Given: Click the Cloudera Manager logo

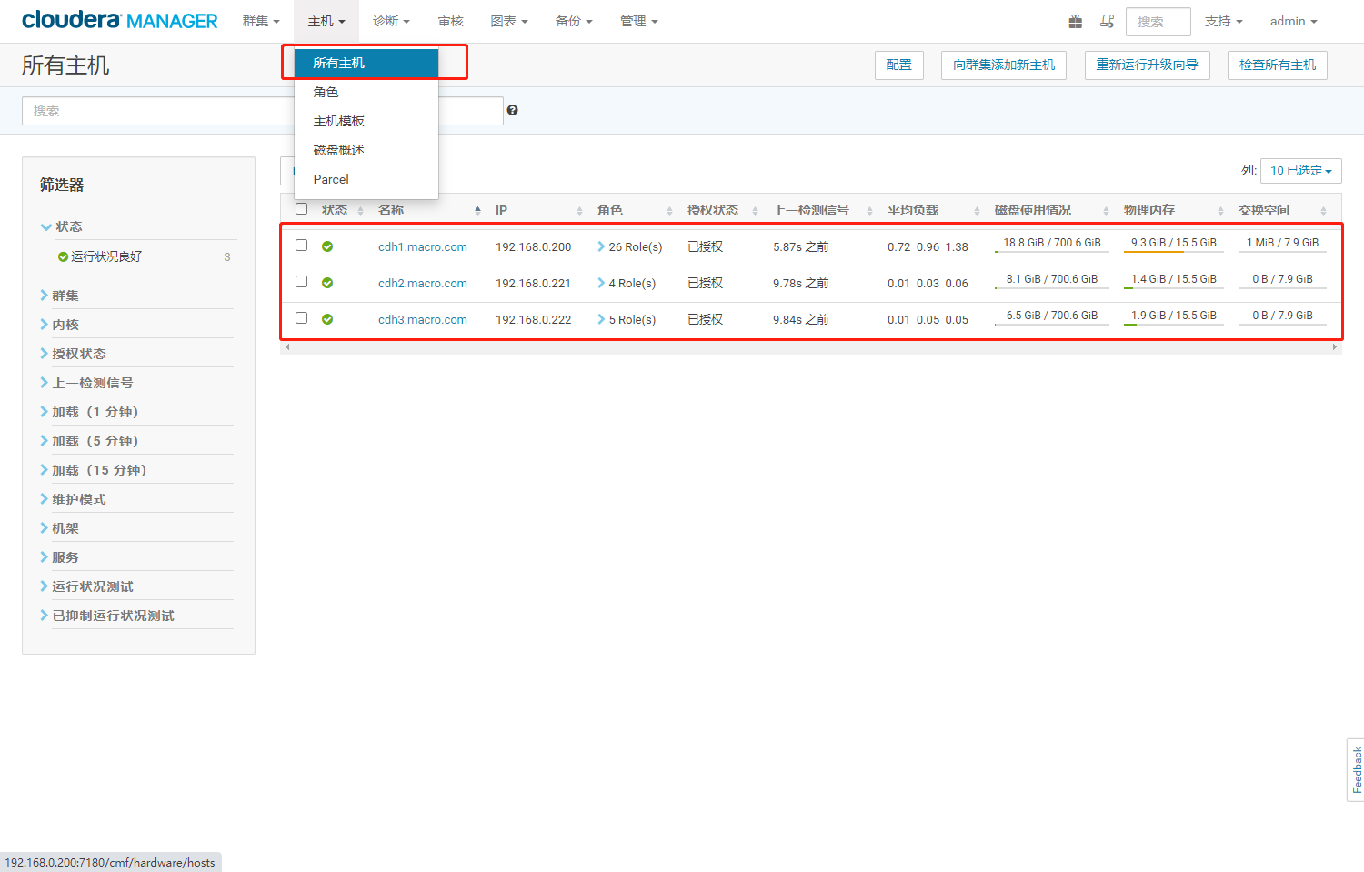Looking at the screenshot, I should click(120, 20).
